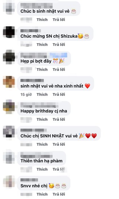Like the "Snvv nhé chị" comment
119x199 pixels.
[x=42, y=194]
